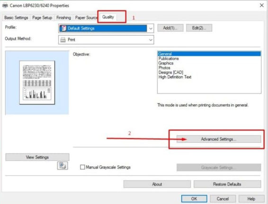Click the printer icon beside Print
Image resolution: width=268 pixels, height=204 pixels.
(63, 40)
